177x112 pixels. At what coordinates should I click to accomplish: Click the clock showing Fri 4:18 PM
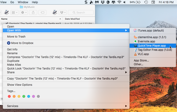click(166, 2)
